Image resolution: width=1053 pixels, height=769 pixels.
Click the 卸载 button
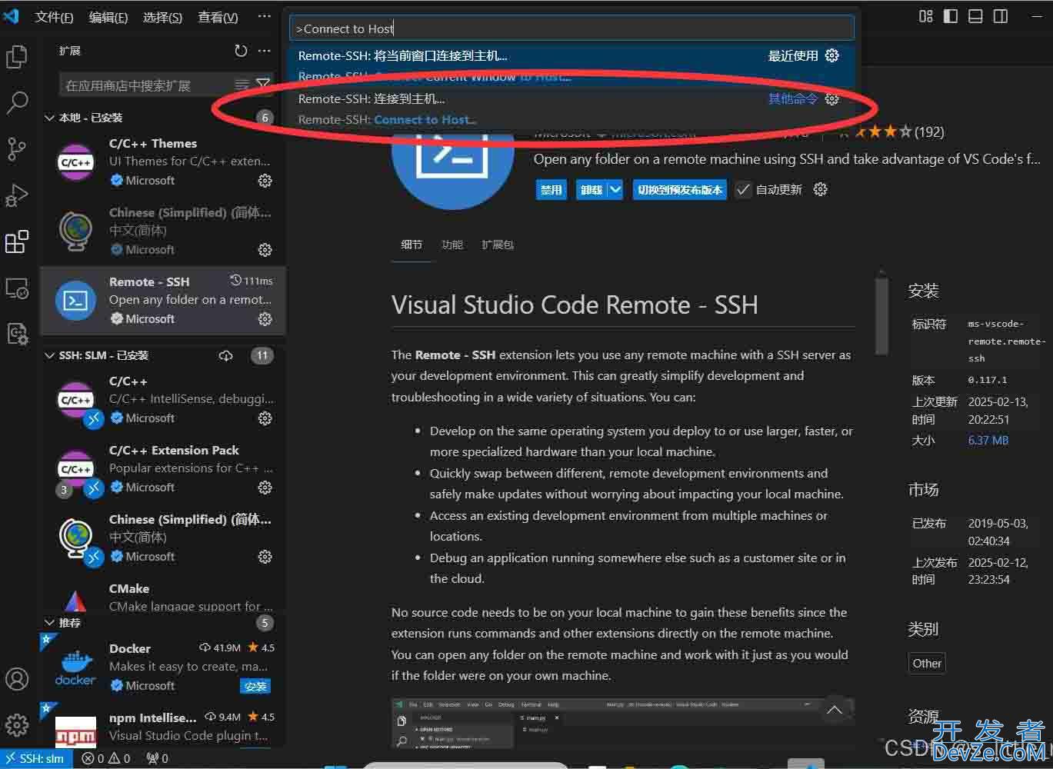point(591,190)
